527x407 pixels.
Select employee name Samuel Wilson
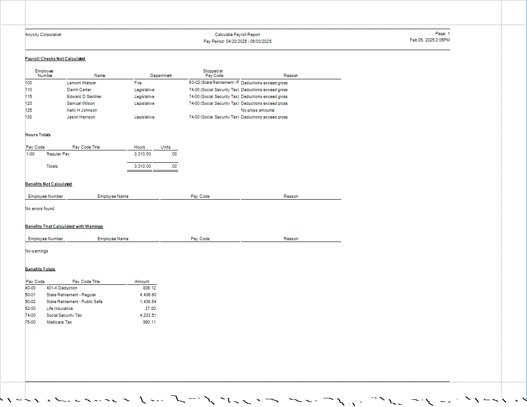point(81,103)
